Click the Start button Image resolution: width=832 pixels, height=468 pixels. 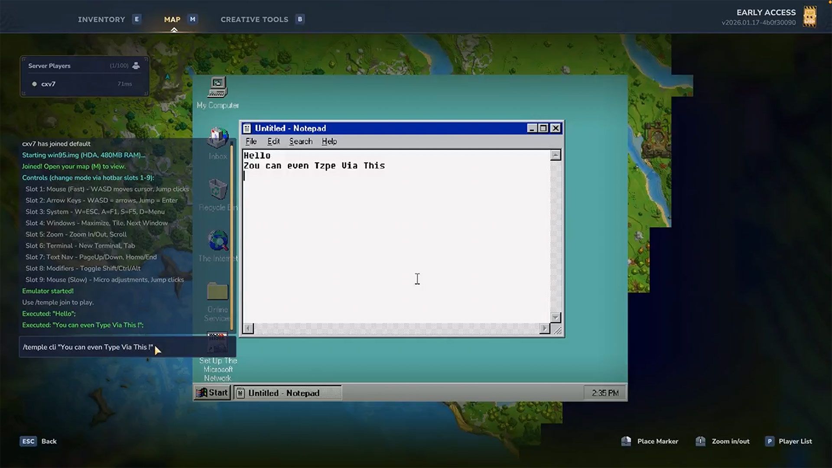[212, 393]
